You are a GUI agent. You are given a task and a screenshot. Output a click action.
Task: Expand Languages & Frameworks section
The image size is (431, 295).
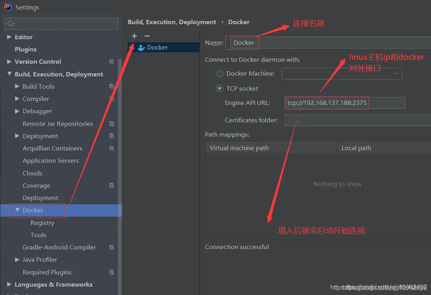[x=9, y=284]
